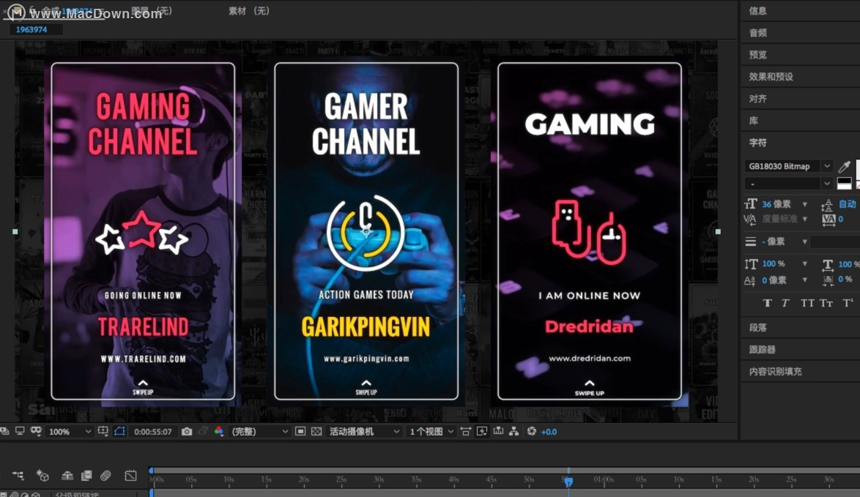Open the timeline icon in viewer bar

click(x=498, y=432)
